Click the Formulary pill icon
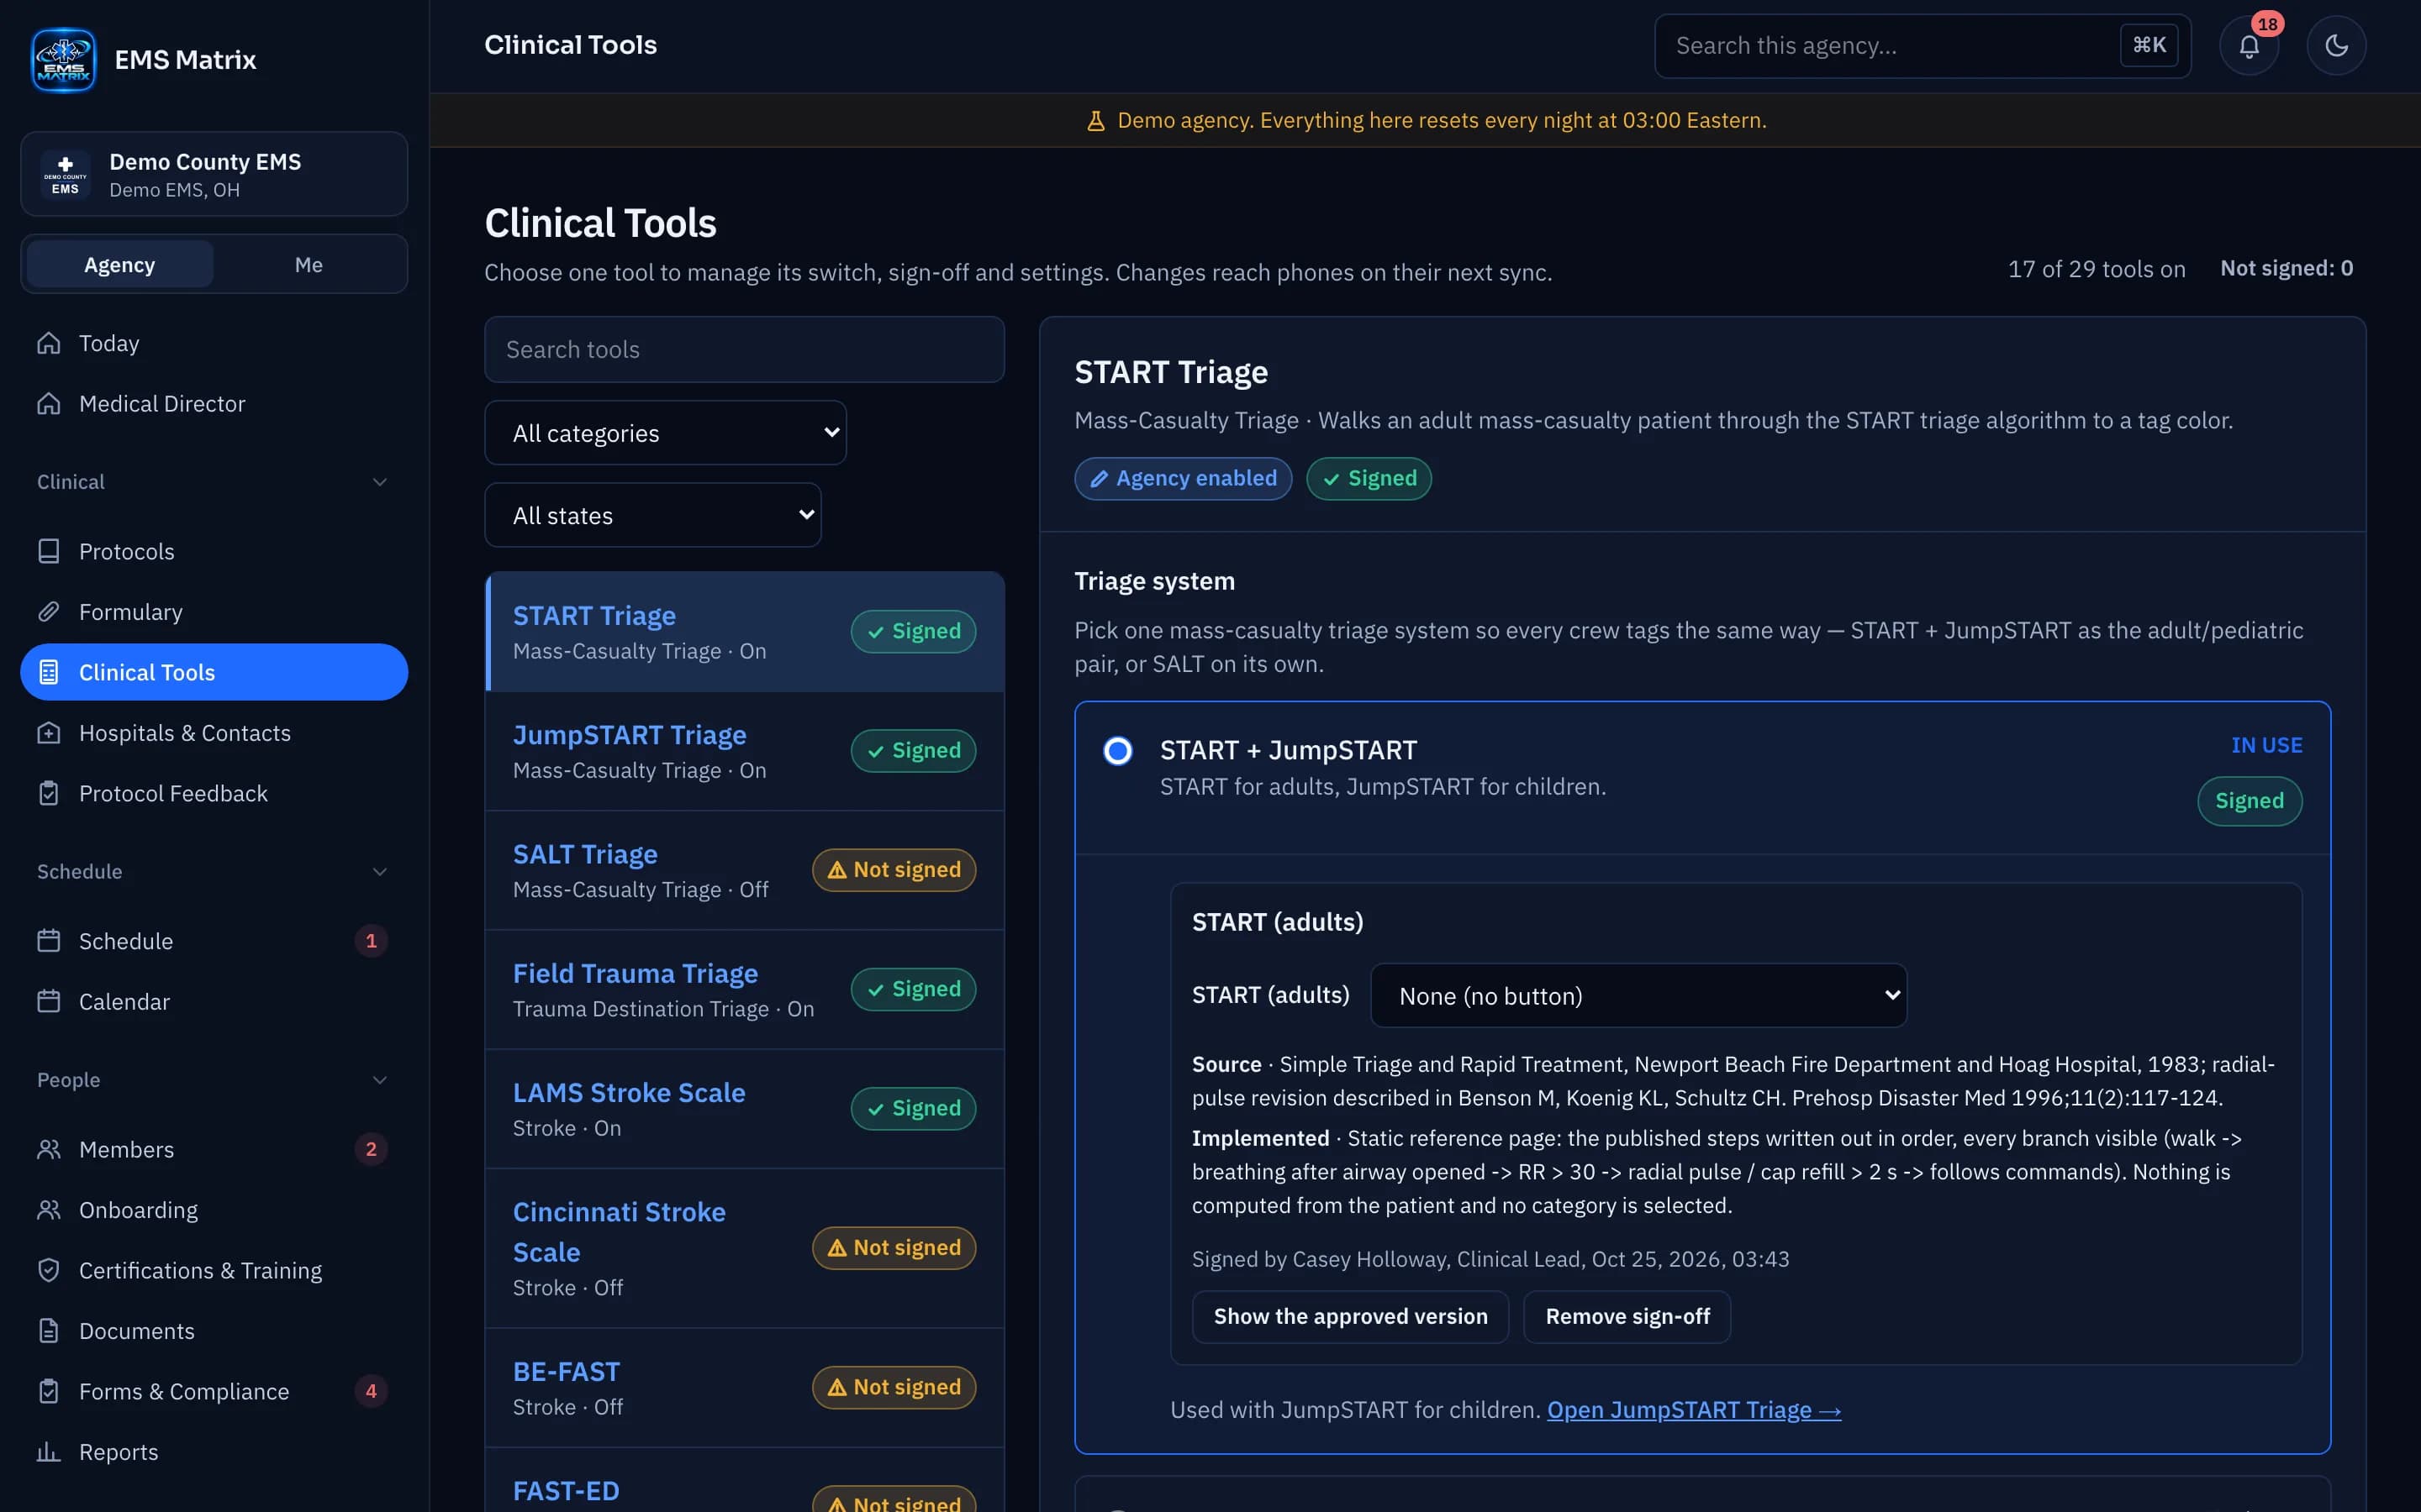This screenshot has height=1512, width=2421. click(x=49, y=612)
